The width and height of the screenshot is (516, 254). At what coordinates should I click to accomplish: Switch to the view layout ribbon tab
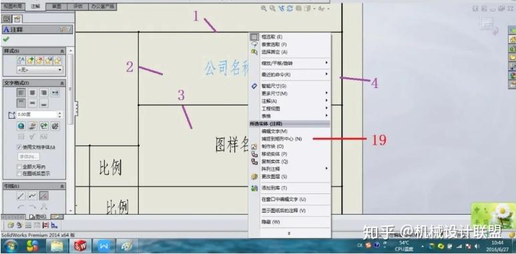(12, 6)
